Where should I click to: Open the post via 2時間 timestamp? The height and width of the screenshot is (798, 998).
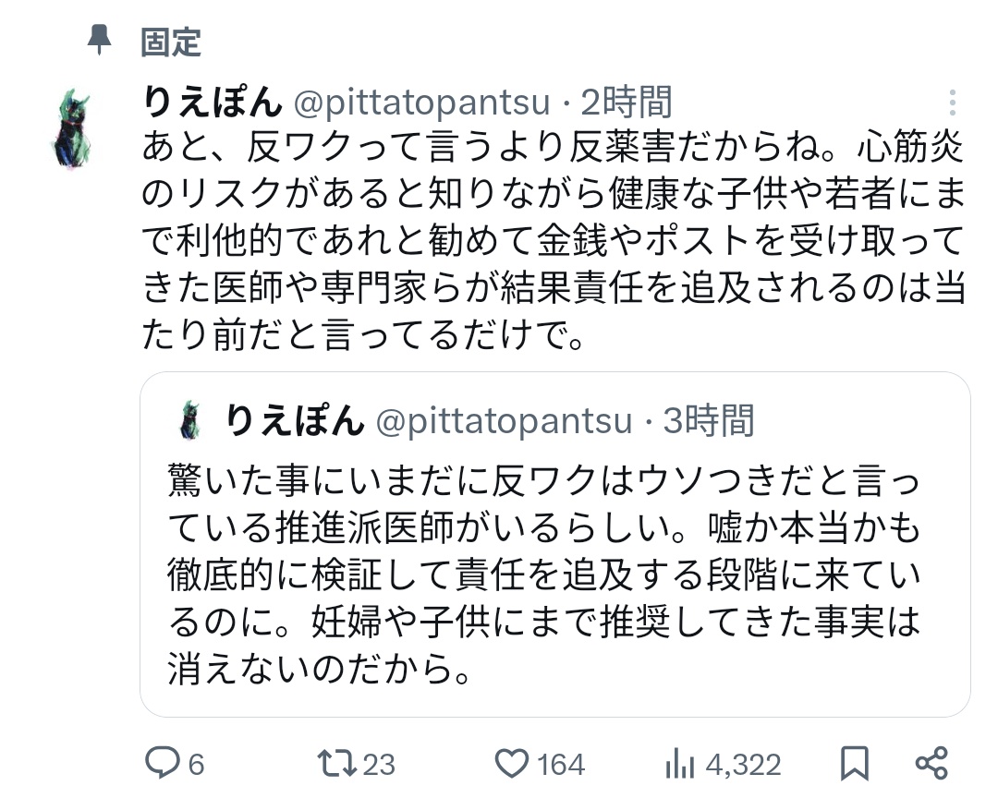630,103
